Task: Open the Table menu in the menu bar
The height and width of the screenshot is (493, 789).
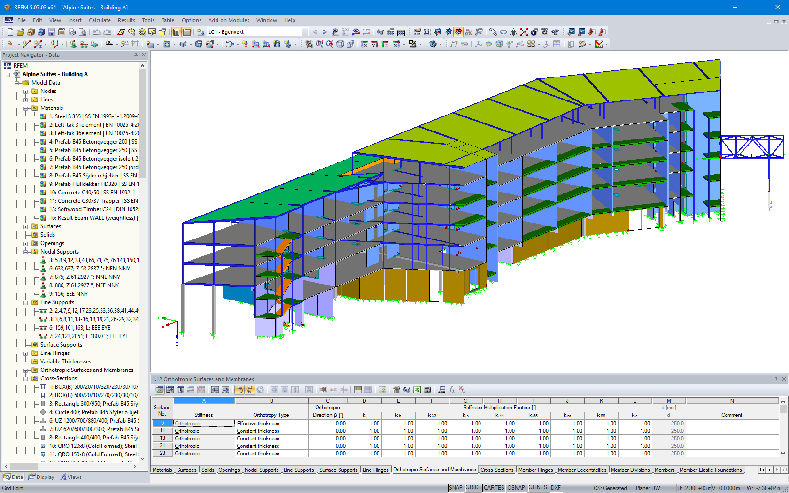Action: (x=168, y=20)
